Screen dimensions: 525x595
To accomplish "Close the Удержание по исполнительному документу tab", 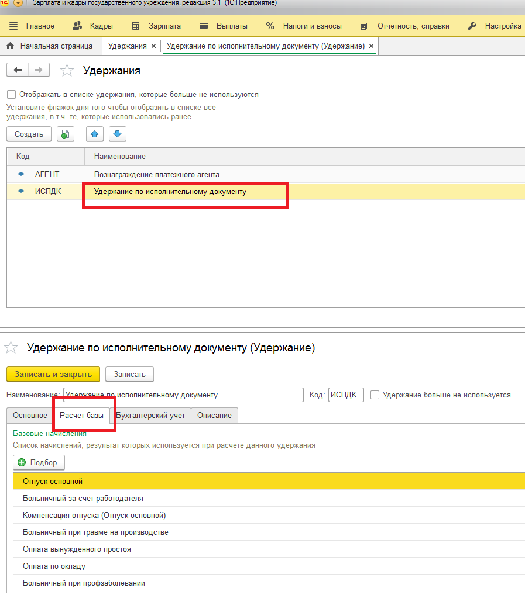I will (x=371, y=46).
